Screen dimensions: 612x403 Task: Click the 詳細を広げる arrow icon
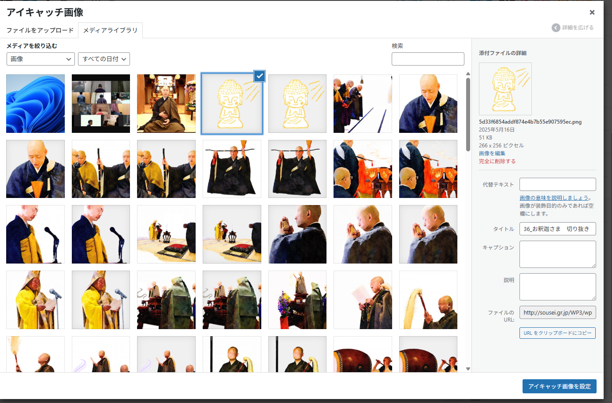click(556, 28)
